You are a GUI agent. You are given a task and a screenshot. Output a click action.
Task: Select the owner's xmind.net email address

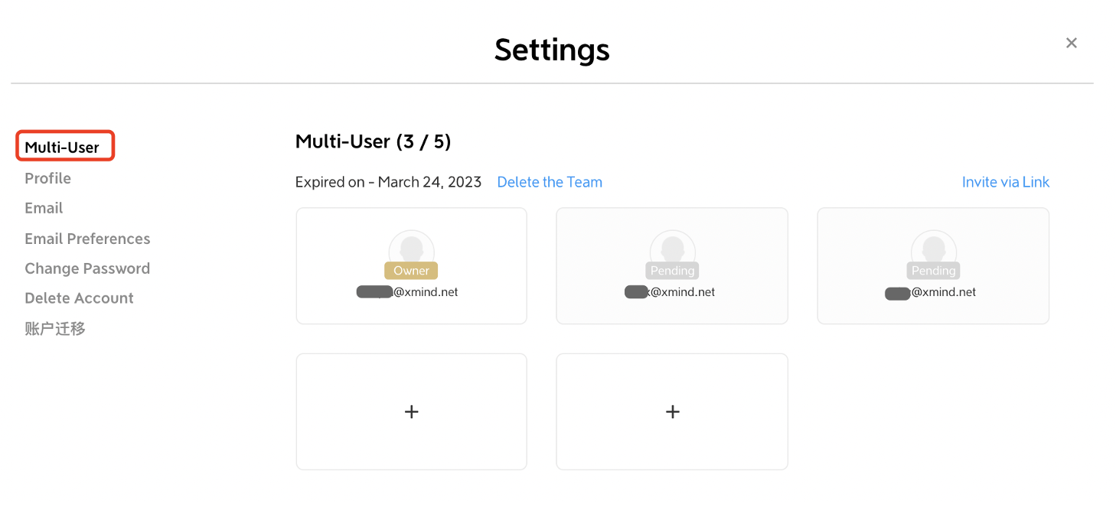click(x=407, y=292)
